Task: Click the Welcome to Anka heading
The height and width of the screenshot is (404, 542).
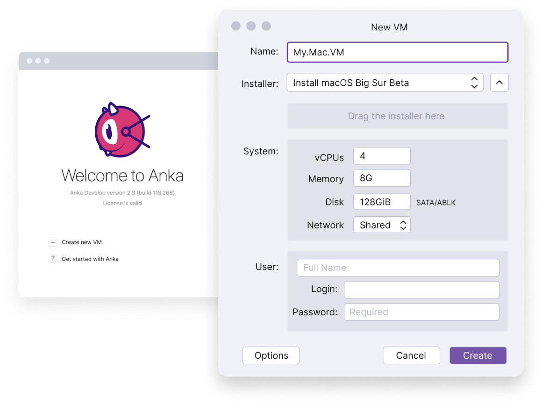Action: [x=122, y=176]
